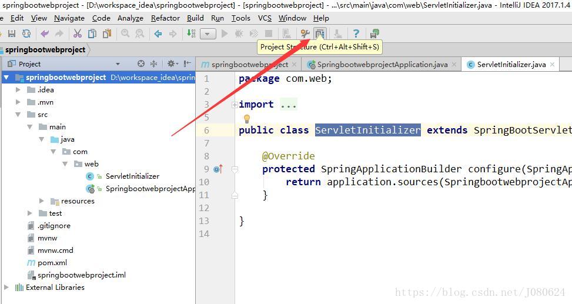Collapse the springbootwebproject root node
Image resolution: width=572 pixels, height=304 pixels.
tap(6, 78)
